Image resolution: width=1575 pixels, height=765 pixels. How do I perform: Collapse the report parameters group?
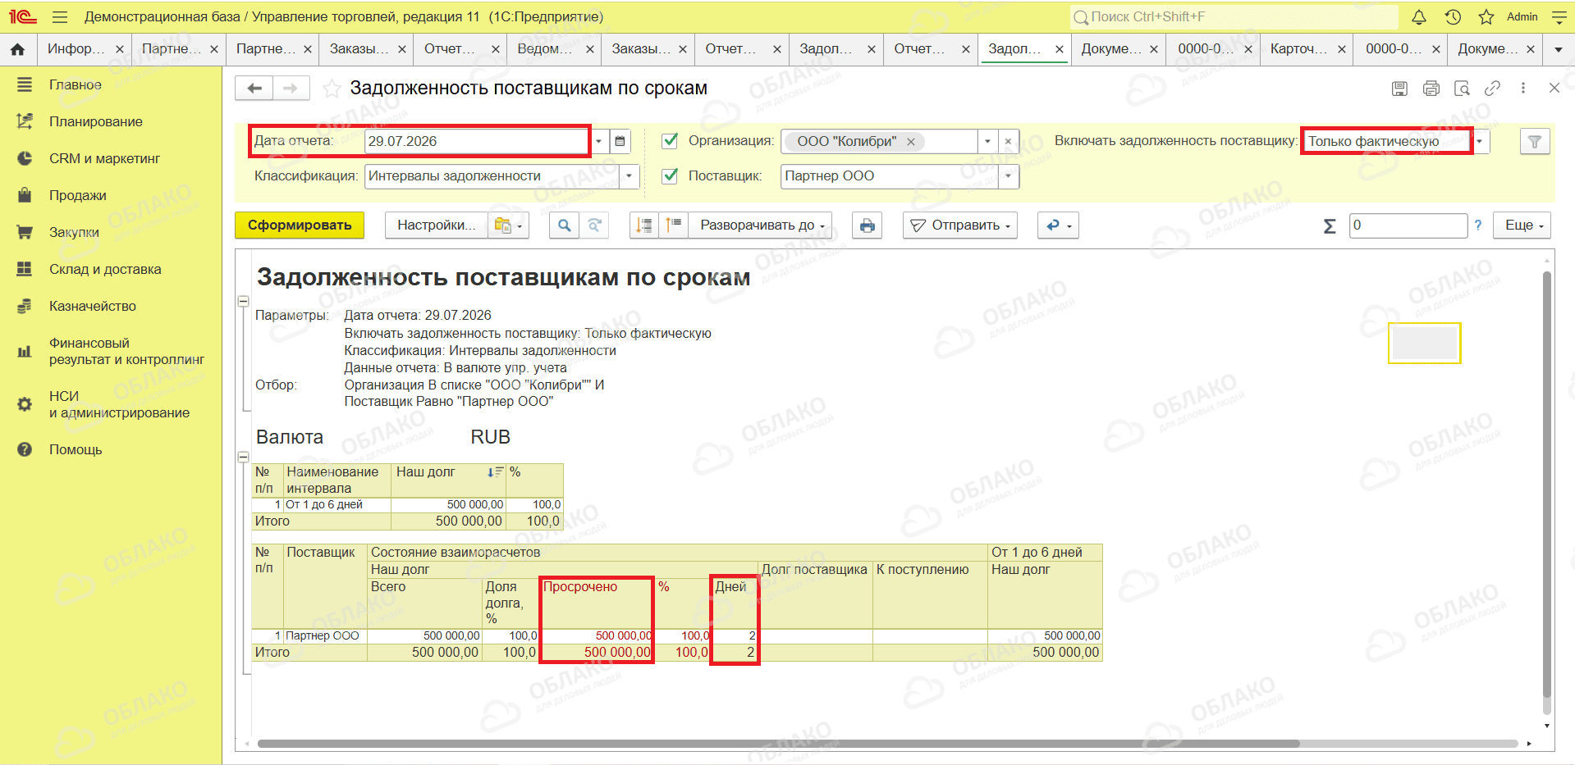pos(243,302)
